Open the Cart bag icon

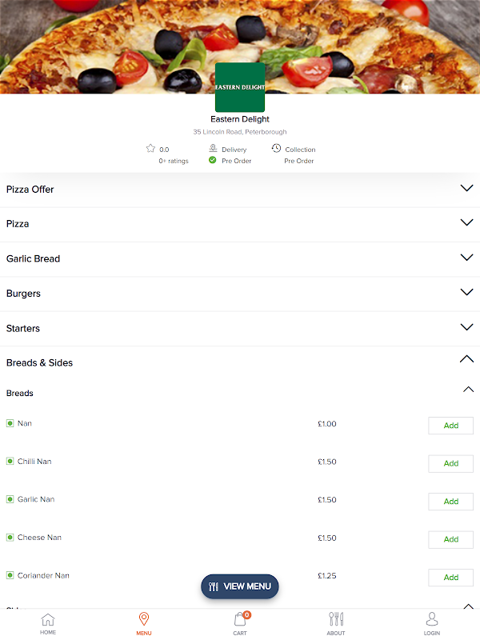click(240, 620)
